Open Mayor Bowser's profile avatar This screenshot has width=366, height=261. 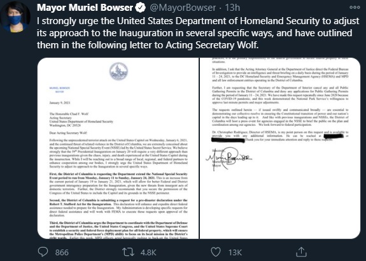pos(15,17)
